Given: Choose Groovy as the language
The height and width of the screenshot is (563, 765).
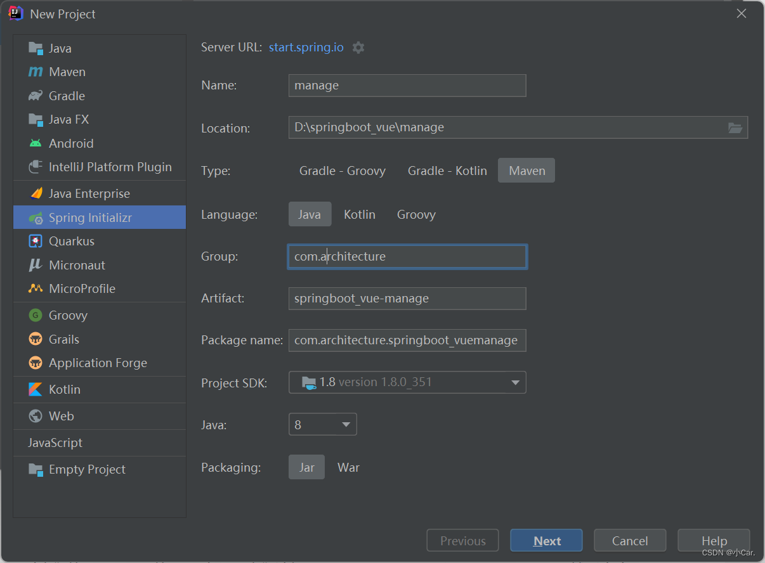Looking at the screenshot, I should [x=416, y=214].
